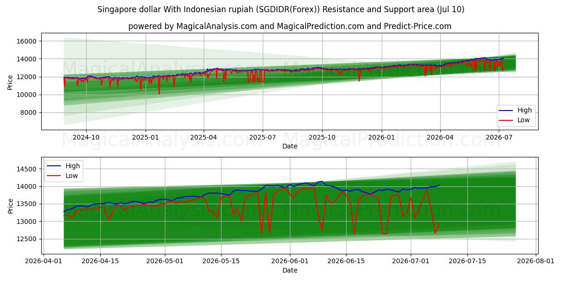Viewport: 562px width, 281px height.
Task: Click the Price axis label of upper chart
Action: [10, 81]
